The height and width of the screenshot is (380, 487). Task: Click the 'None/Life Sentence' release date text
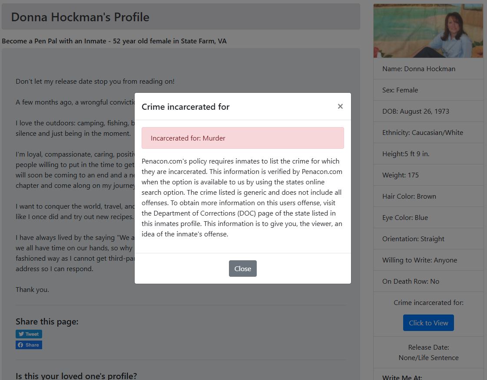[x=428, y=358]
